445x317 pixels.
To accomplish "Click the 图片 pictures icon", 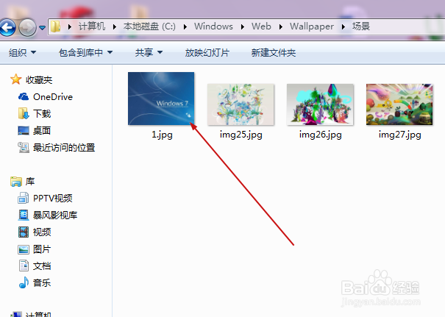I will point(24,249).
